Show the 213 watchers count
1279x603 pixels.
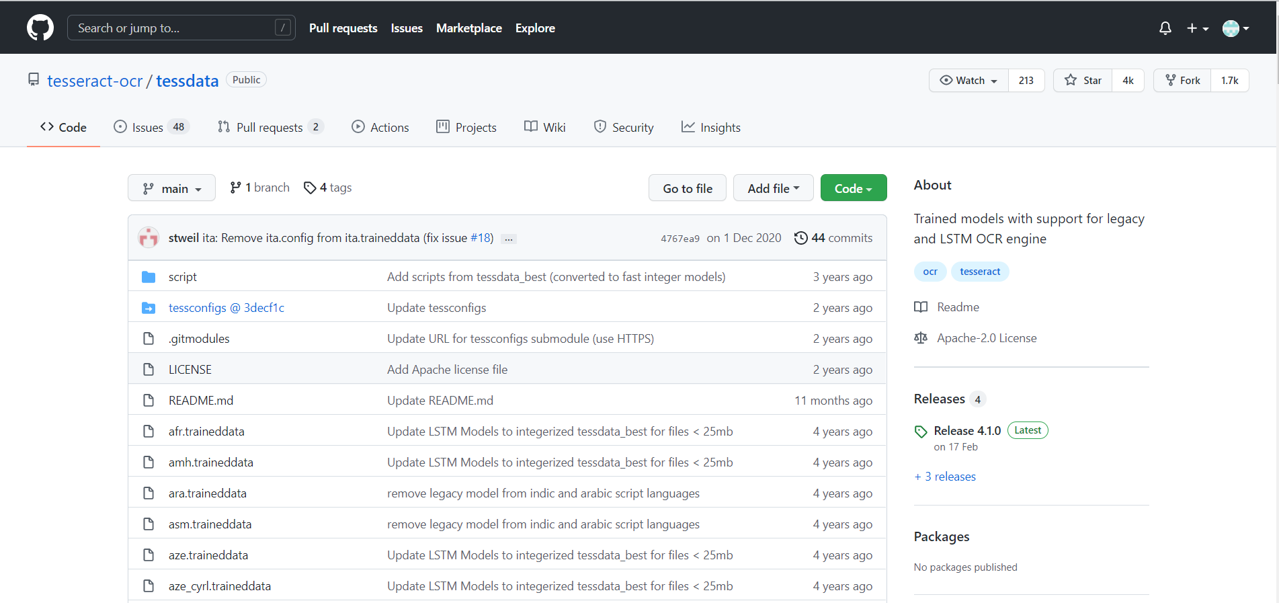1026,80
